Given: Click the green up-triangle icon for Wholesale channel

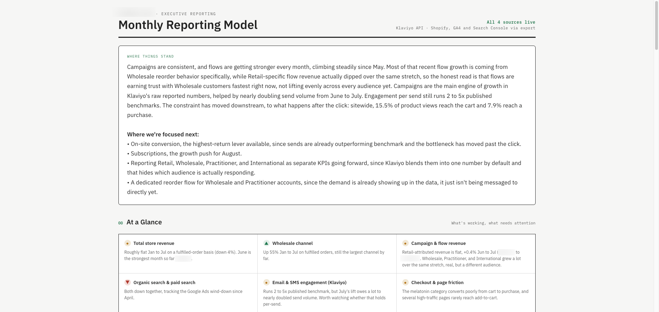Looking at the screenshot, I should point(266,243).
